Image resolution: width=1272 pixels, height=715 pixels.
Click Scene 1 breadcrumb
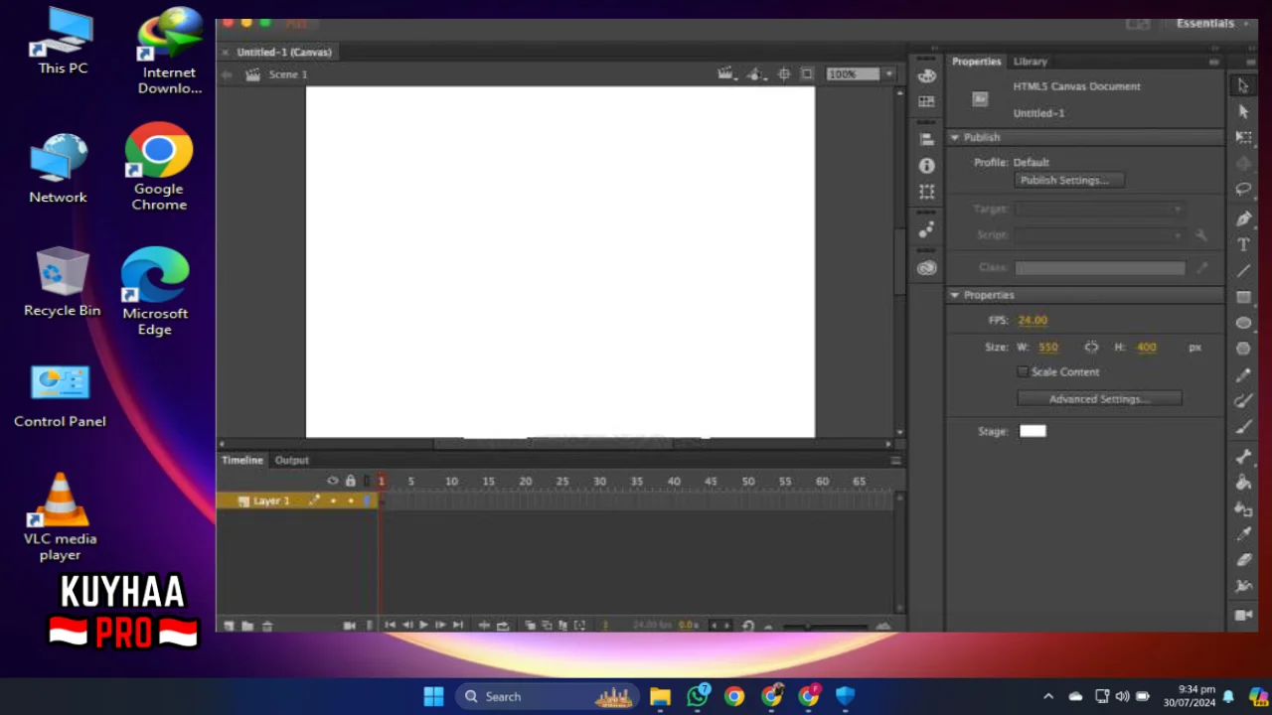point(288,74)
